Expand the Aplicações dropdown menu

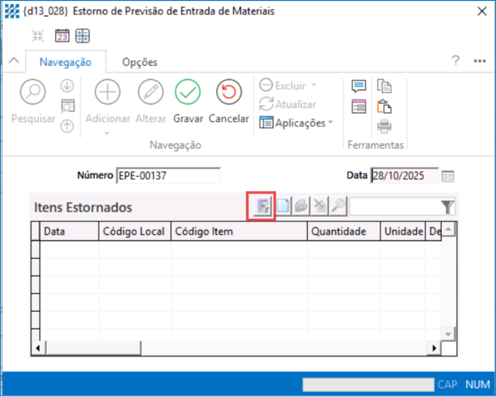tap(297, 123)
